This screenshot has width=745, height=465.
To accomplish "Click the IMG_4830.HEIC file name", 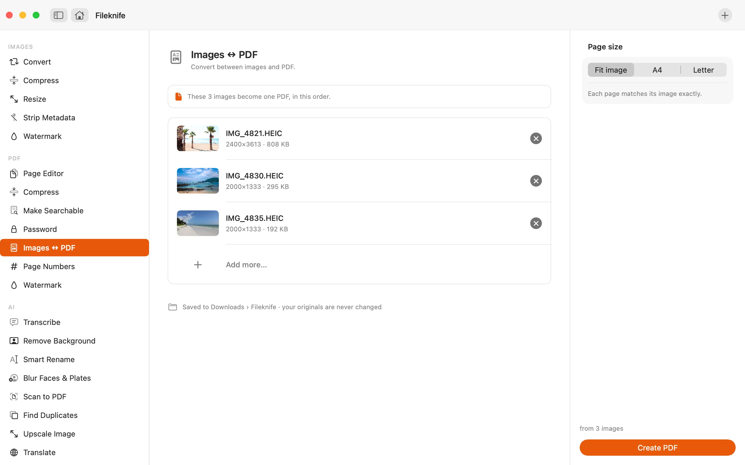I will [x=255, y=176].
